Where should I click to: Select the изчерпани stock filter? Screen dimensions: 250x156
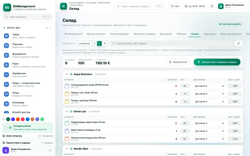(x=84, y=43)
